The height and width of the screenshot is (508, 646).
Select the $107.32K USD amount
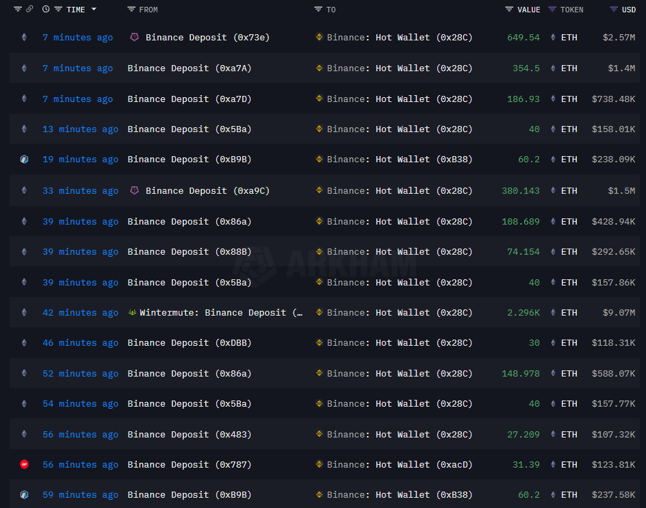pos(613,435)
